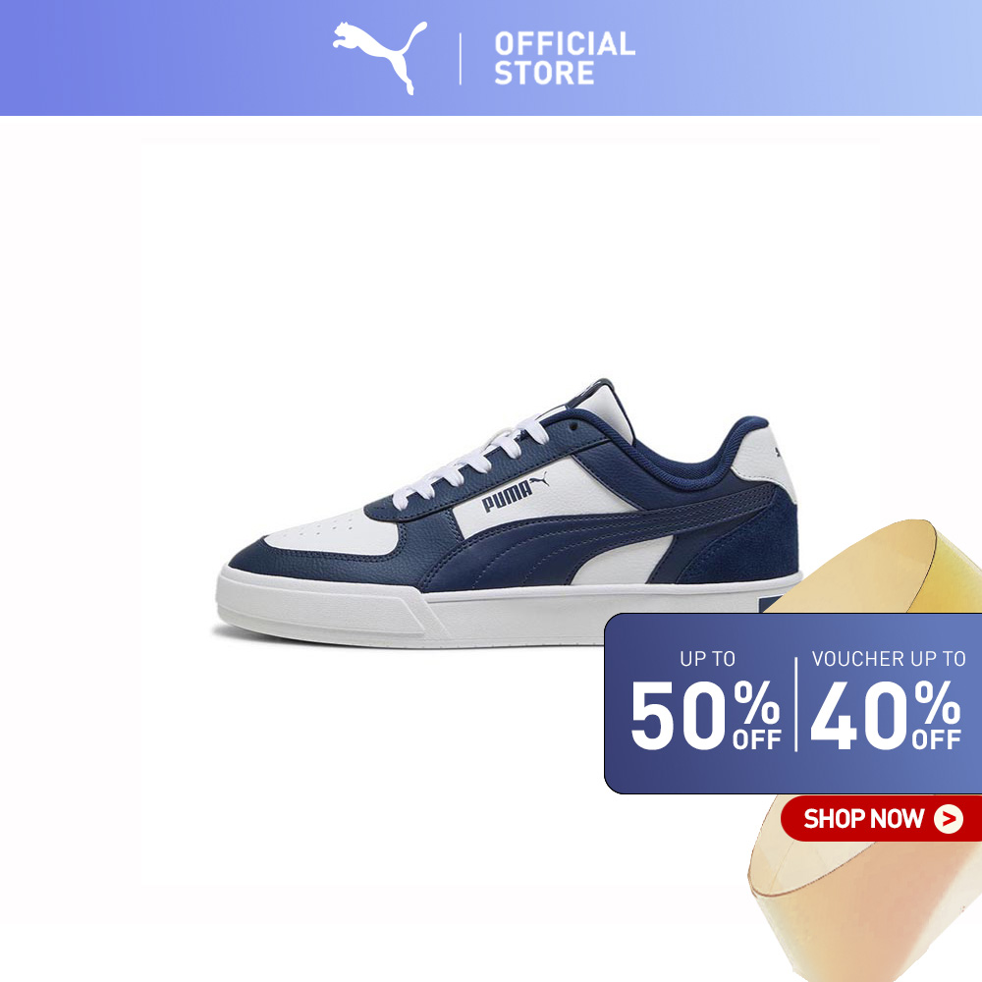Click the purple gradient header bar
The height and width of the screenshot is (982, 982).
pyautogui.click(x=491, y=58)
